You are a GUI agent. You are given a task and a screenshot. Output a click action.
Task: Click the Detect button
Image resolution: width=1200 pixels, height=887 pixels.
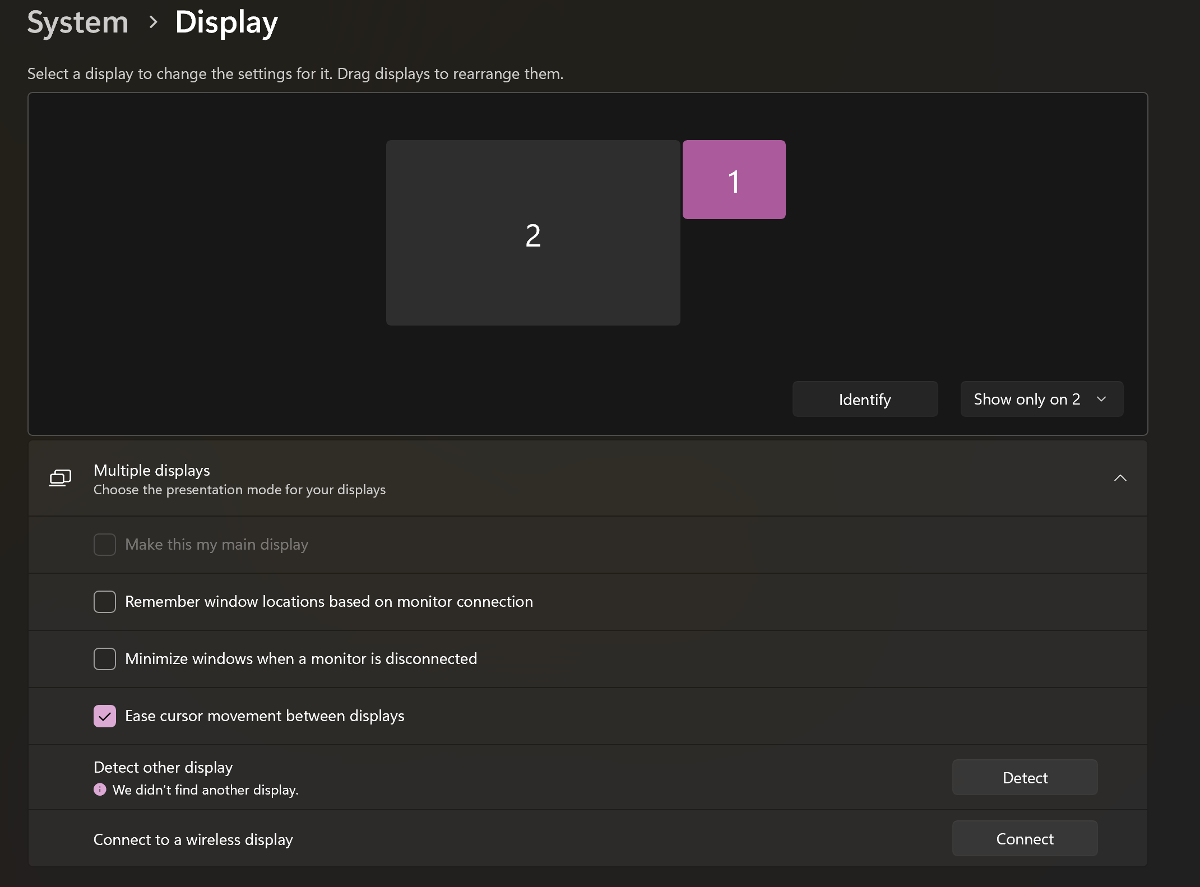click(1025, 777)
